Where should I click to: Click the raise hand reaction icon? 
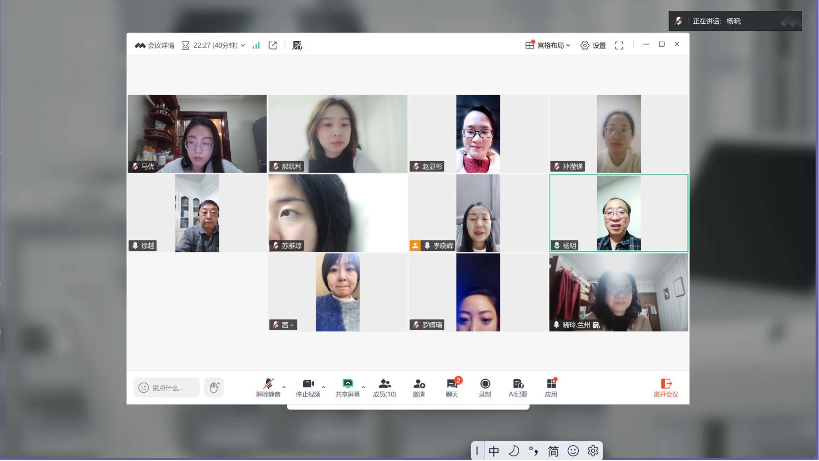tap(214, 388)
